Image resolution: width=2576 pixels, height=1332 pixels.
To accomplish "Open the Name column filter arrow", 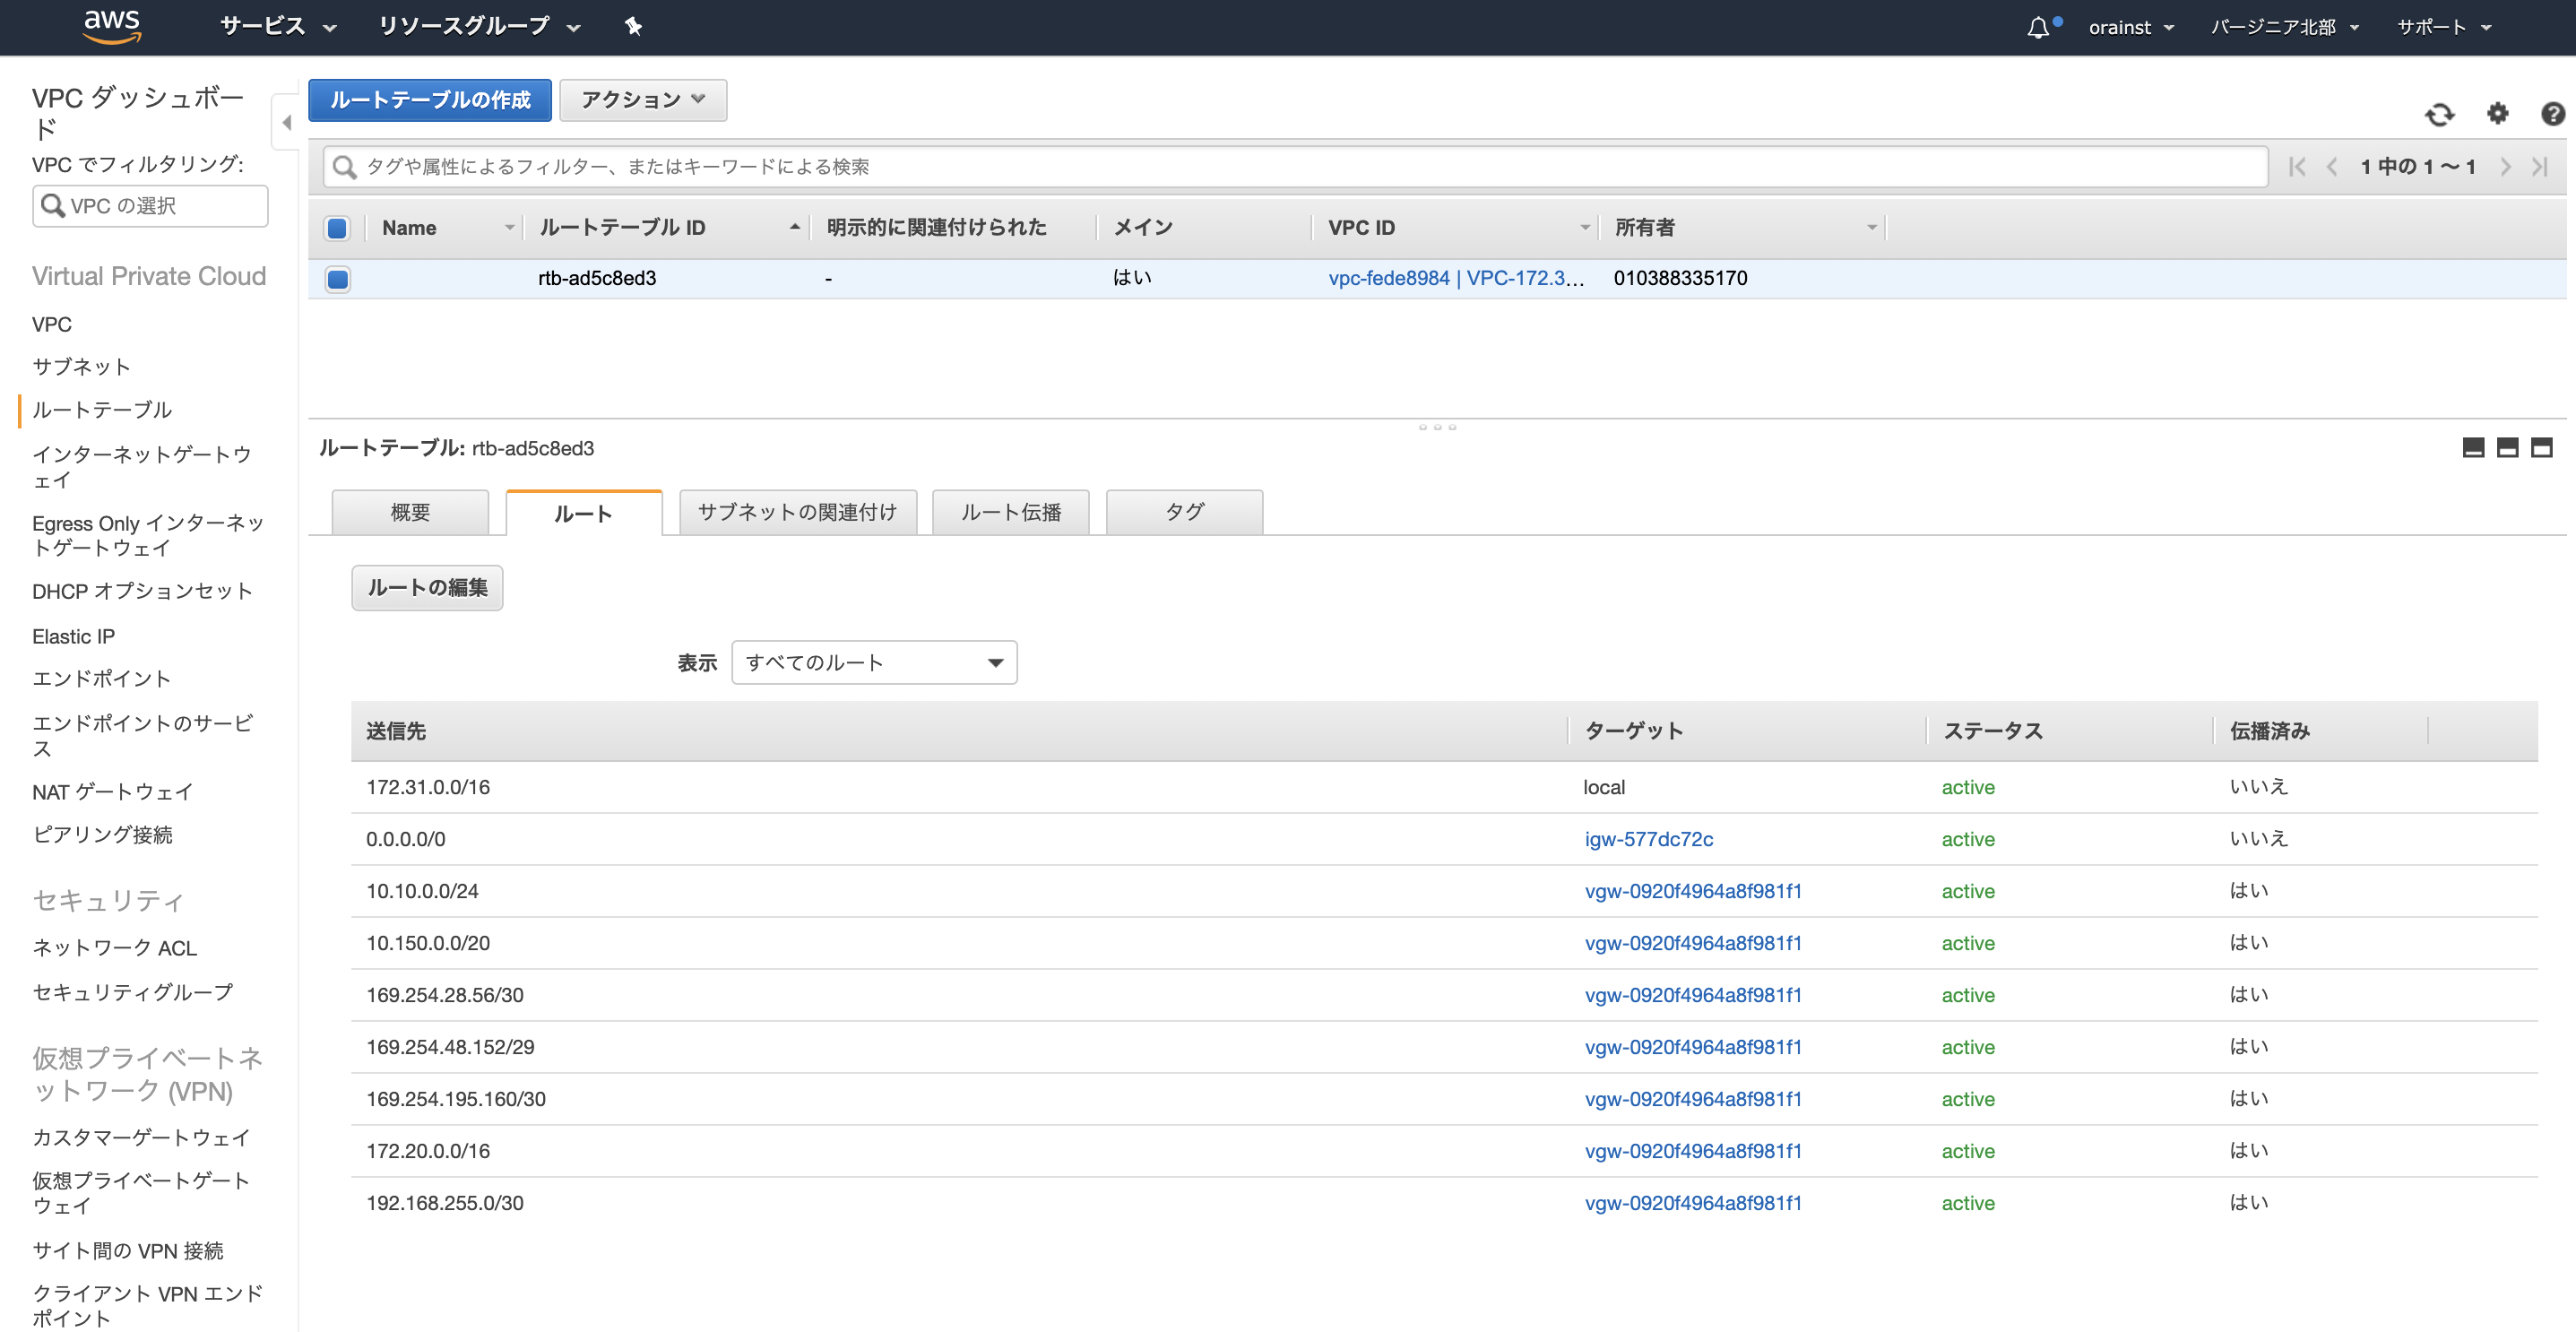I will [x=509, y=228].
